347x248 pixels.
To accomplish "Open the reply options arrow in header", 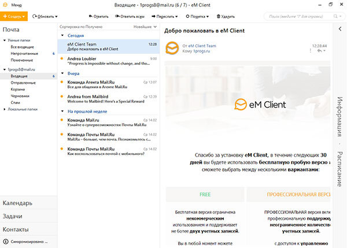I will coord(324,51).
